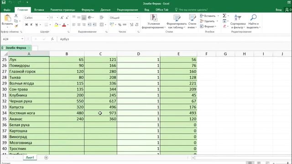This screenshot has height=164, width=292.
Task: Copy selection using the Copy icon
Action: pyautogui.click(x=16, y=21)
